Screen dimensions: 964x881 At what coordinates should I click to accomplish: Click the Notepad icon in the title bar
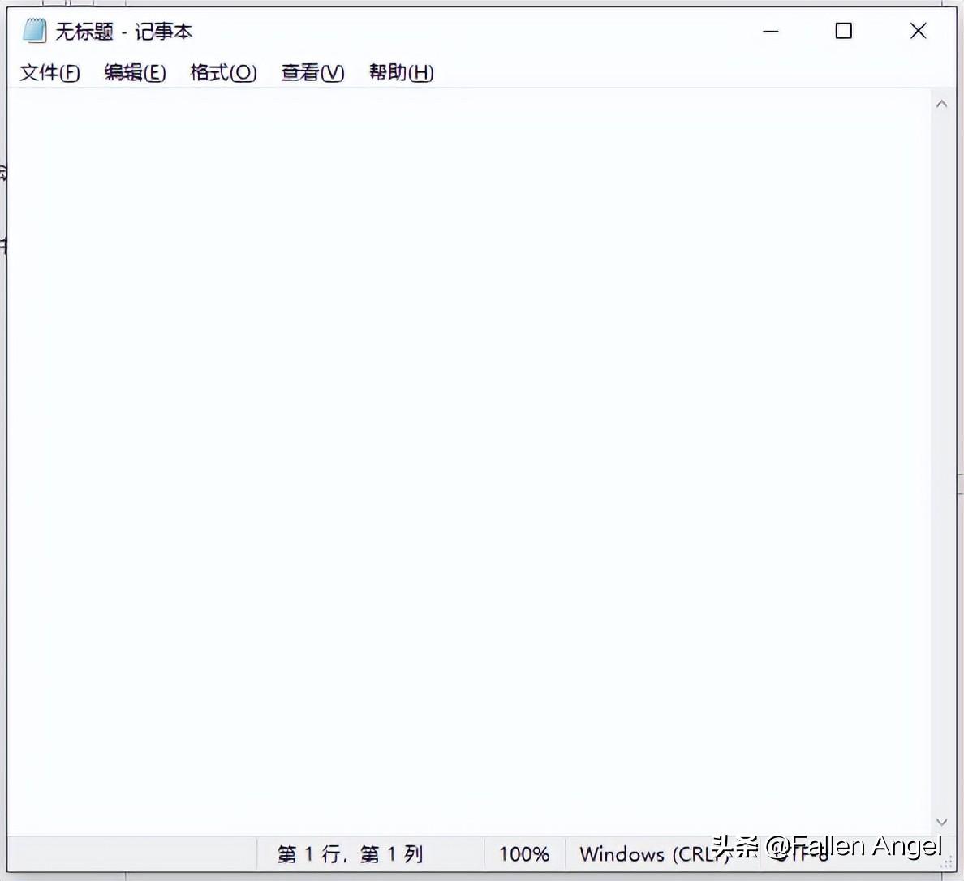point(33,30)
